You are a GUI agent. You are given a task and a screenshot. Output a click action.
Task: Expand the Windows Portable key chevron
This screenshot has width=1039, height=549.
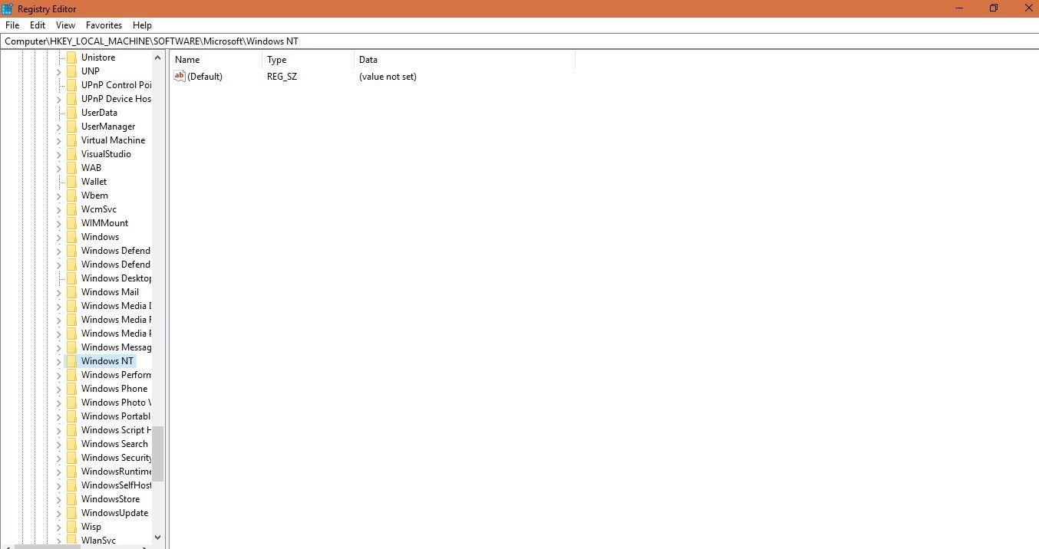(x=58, y=416)
